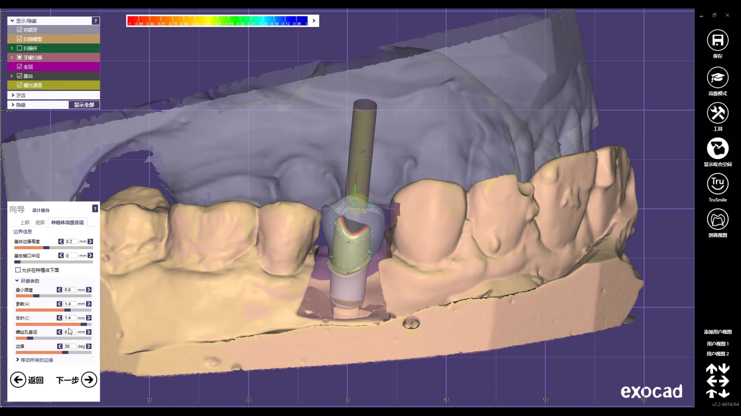Click the wizard panel help question mark

95,209
